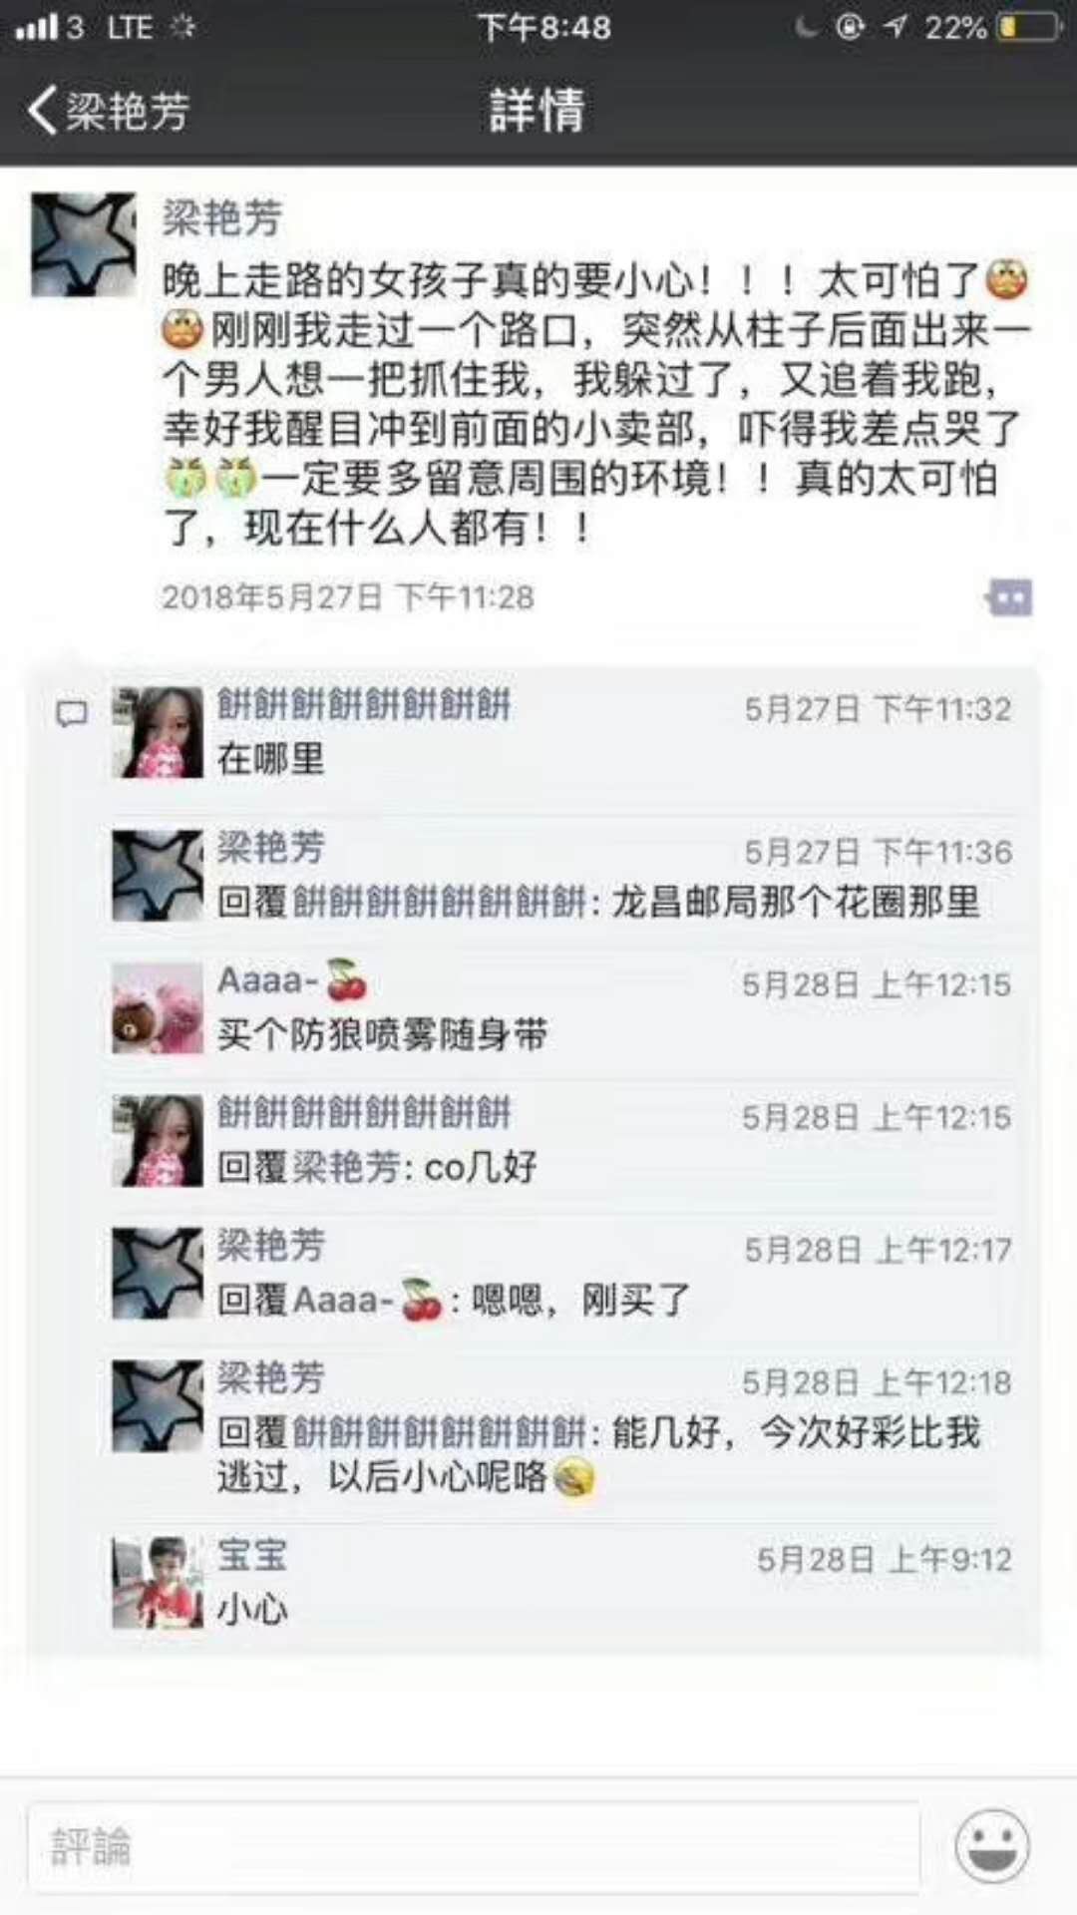The height and width of the screenshot is (1915, 1077).
Task: Tap the post author name 梁艳芳
Action: (x=222, y=218)
